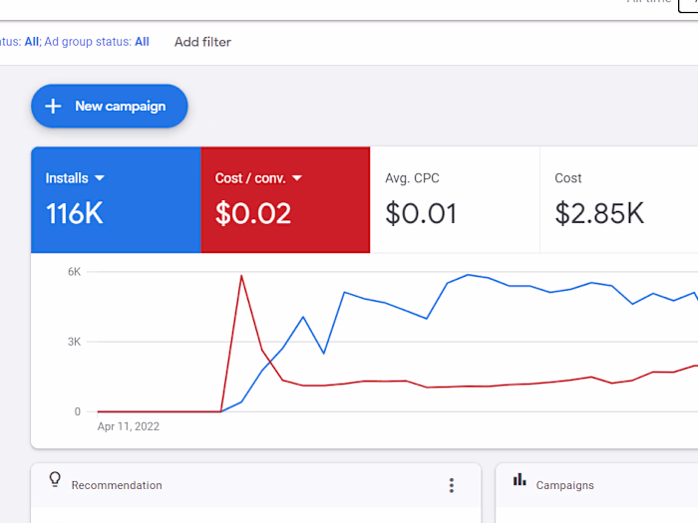698x523 pixels.
Task: Click Add filter in the filter bar
Action: click(x=202, y=42)
